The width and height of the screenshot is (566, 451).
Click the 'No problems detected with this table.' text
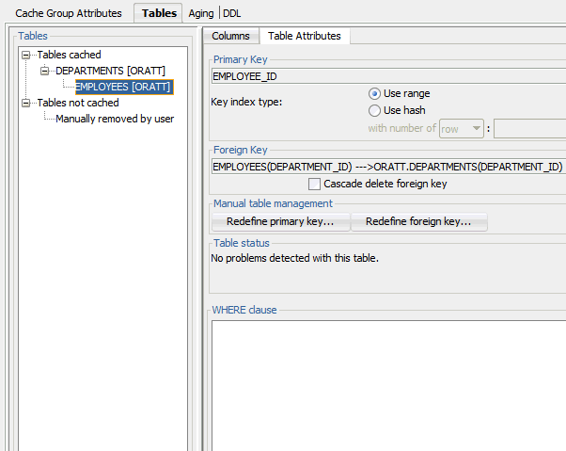(x=294, y=258)
